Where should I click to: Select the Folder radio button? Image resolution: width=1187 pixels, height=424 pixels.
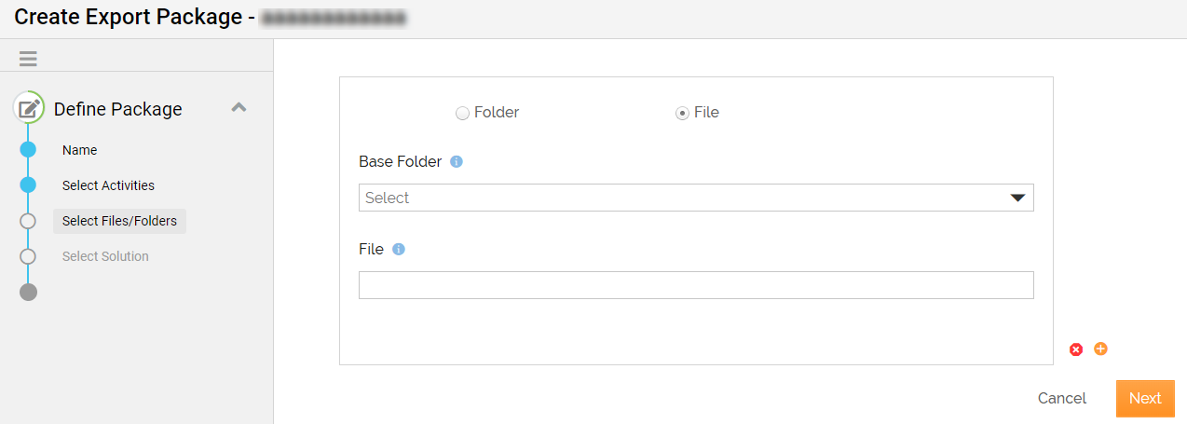point(462,113)
